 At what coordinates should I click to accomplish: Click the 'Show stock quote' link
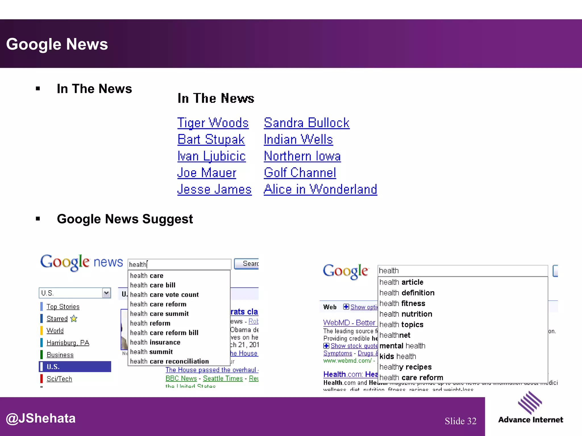(x=354, y=346)
